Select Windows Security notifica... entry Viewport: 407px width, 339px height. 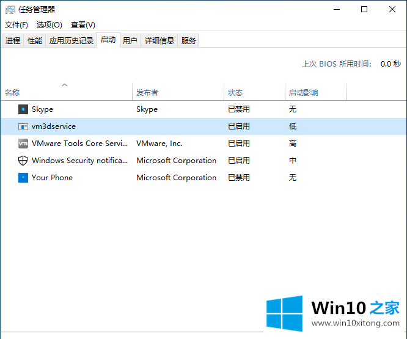tap(79, 161)
